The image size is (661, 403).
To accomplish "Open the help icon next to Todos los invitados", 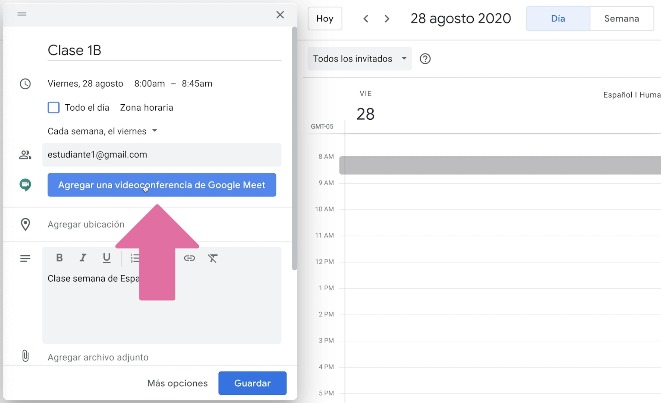I will pos(425,59).
